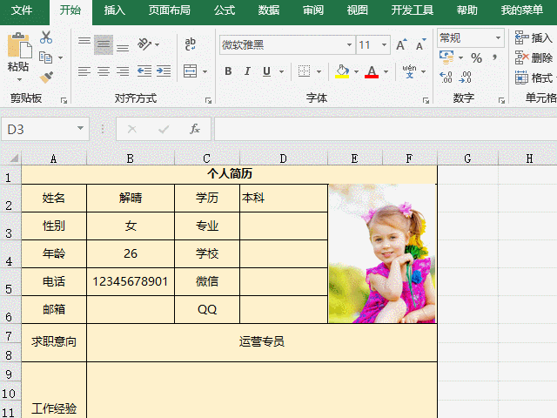The width and height of the screenshot is (557, 418).
Task: Open Merge and Center dropdown arrow
Action: 205,71
